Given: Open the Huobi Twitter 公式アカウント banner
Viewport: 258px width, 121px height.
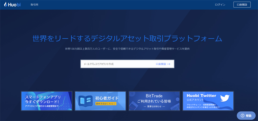Looking at the screenshot, I should (208, 101).
